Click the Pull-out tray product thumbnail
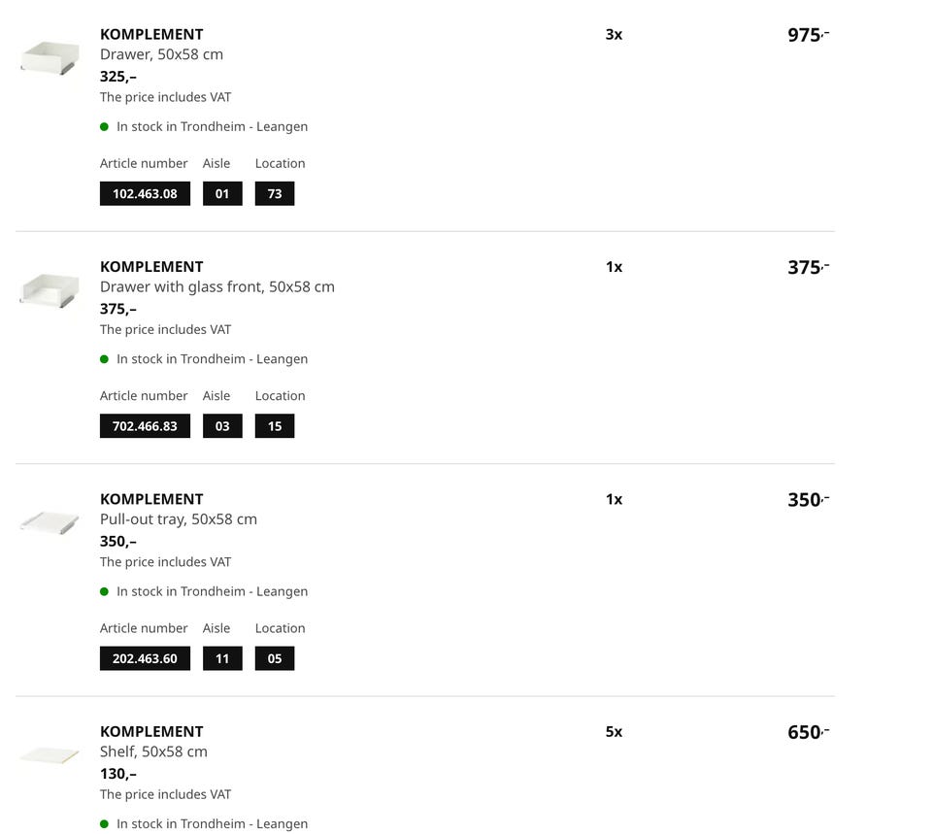 tap(49, 522)
